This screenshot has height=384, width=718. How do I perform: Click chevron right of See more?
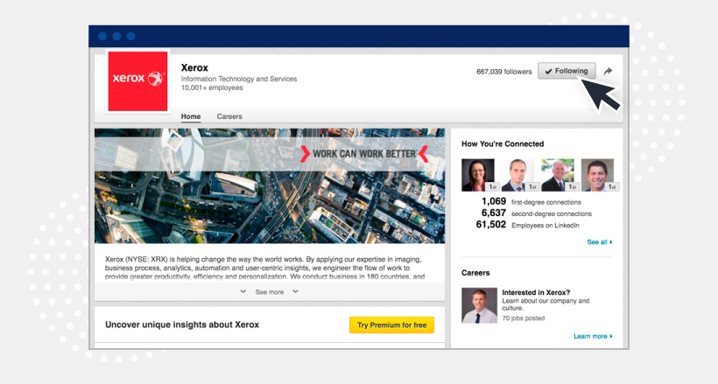(x=295, y=291)
